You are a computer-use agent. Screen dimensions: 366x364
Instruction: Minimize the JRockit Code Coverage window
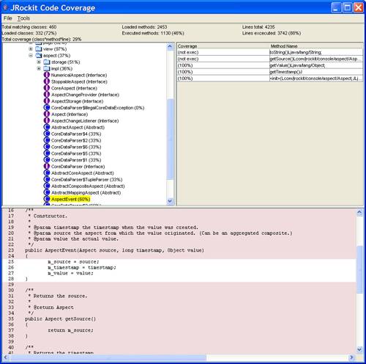point(336,7)
